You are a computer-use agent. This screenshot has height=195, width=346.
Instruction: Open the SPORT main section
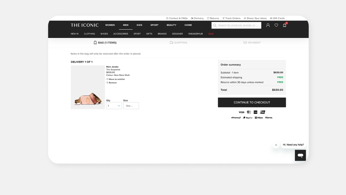154,25
